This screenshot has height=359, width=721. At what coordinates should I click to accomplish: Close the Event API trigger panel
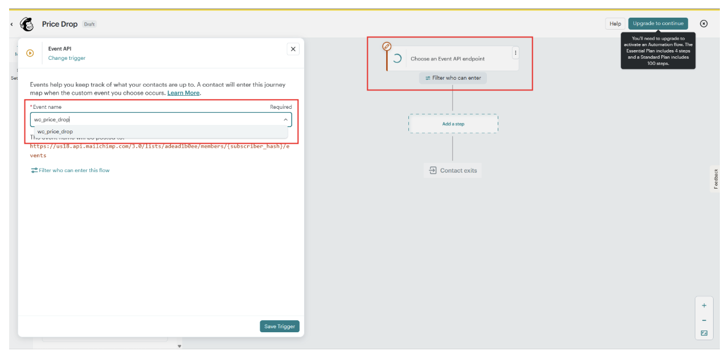(293, 49)
